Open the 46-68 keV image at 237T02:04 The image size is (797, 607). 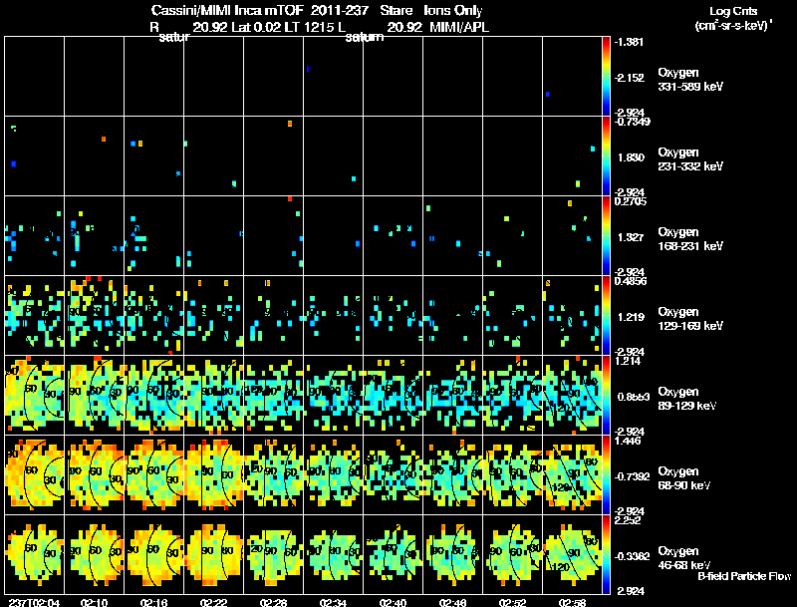pyautogui.click(x=35, y=554)
